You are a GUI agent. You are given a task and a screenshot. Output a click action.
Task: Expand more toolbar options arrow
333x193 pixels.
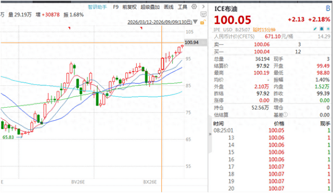tap(203, 7)
